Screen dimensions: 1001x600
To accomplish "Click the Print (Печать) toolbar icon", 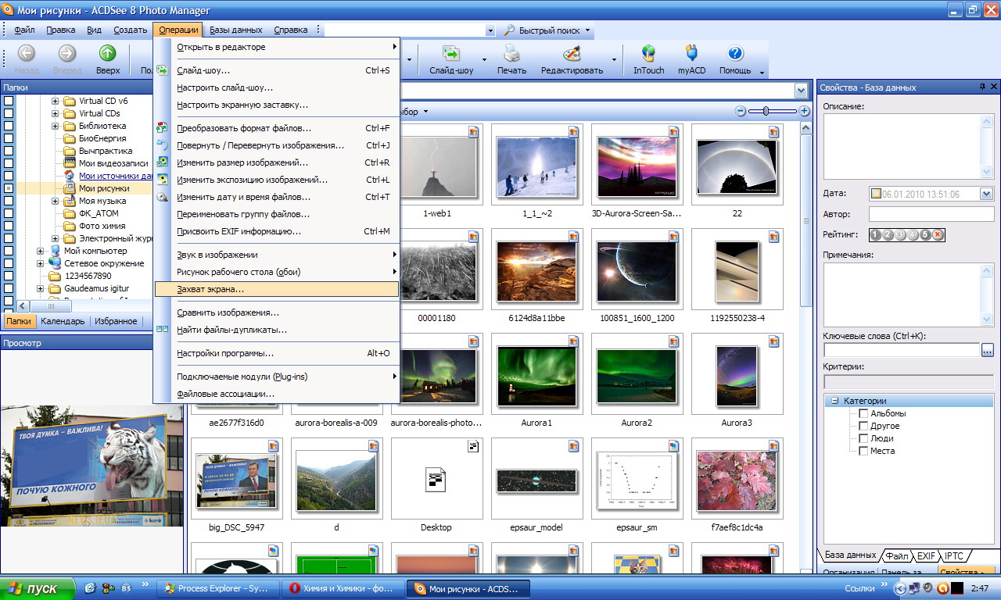I will click(511, 54).
